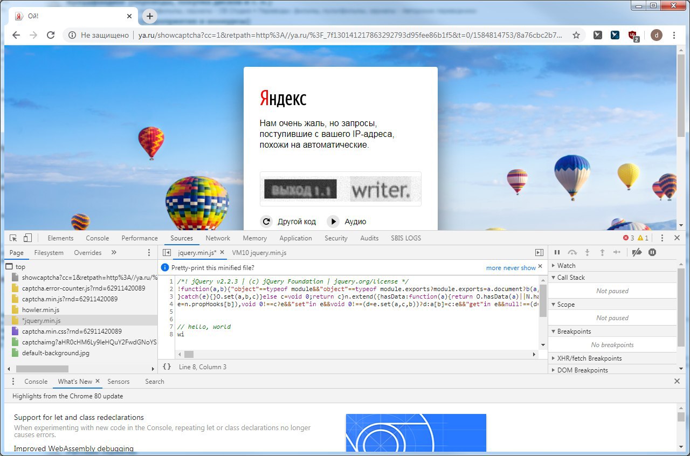Select the Overrides navigator tab
The image size is (690, 456).
(x=88, y=252)
